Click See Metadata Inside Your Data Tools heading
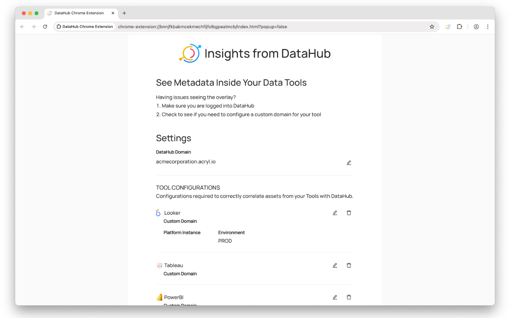 [x=231, y=83]
